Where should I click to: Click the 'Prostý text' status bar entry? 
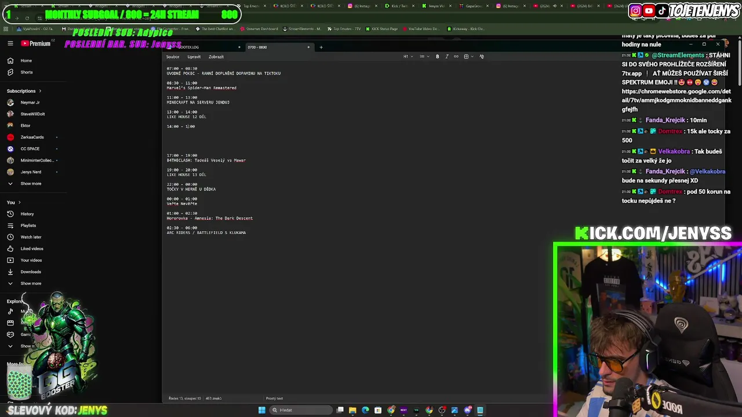[x=274, y=398]
